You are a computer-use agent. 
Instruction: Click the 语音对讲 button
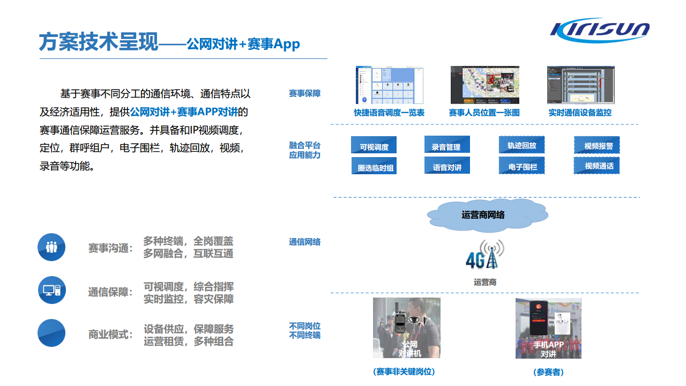pos(447,166)
